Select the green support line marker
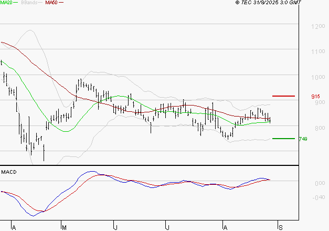The width and height of the screenshot is (329, 231). click(x=283, y=139)
